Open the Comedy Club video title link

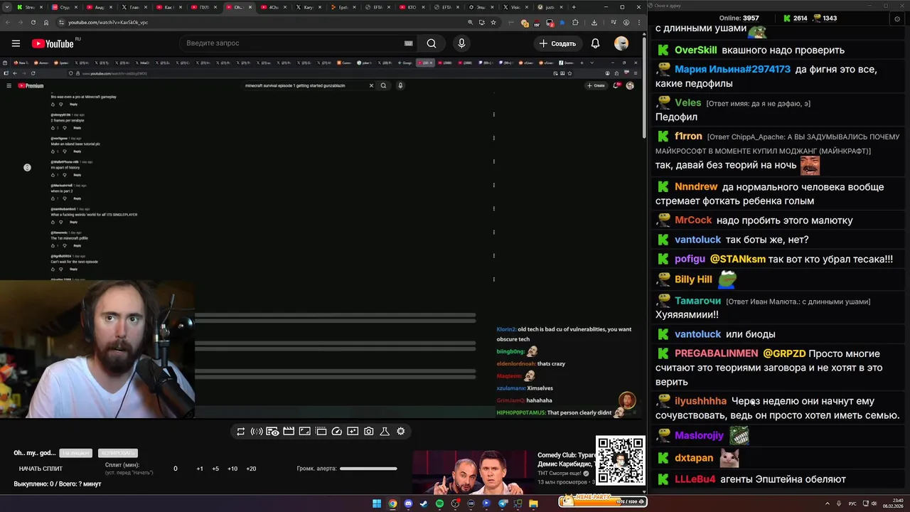(x=567, y=459)
